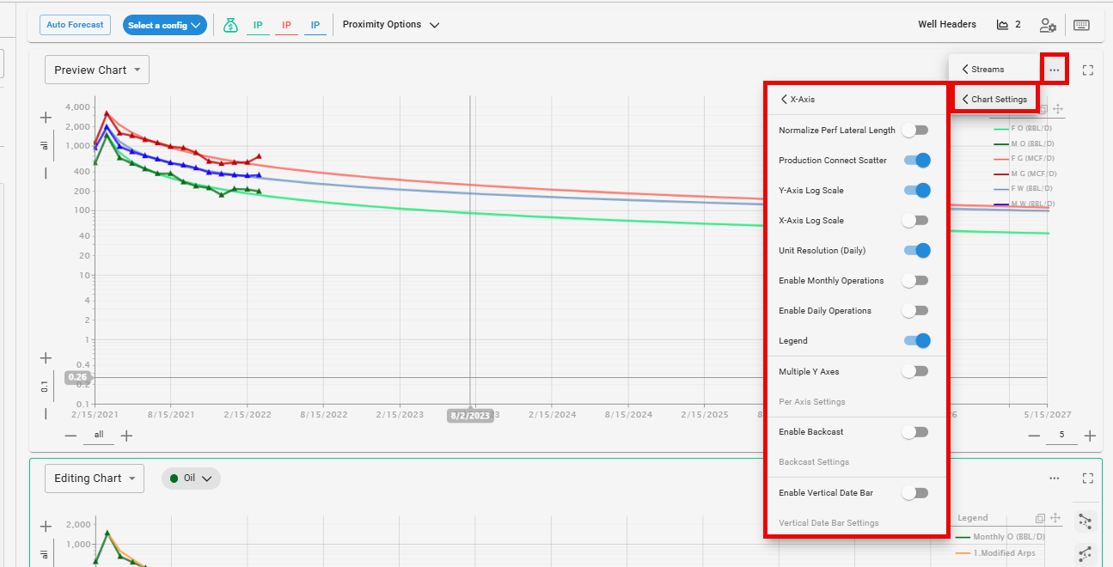Click the chart count icon showing 2
Screen dimensions: 1113x567
tap(1008, 25)
